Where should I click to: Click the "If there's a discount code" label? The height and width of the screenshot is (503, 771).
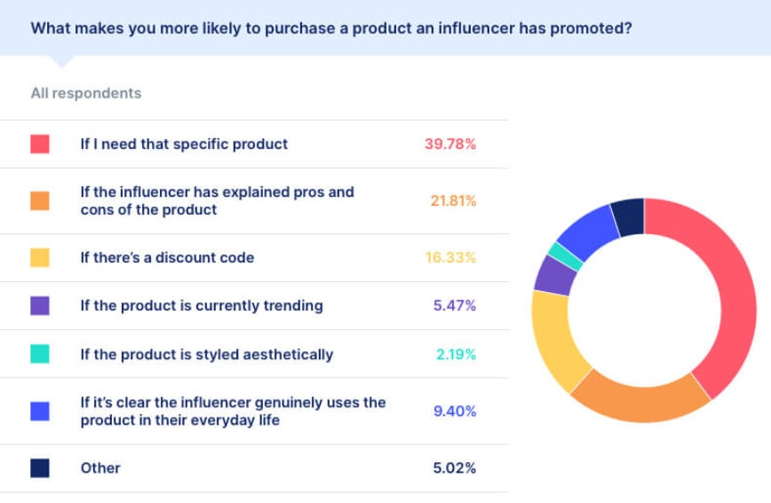[x=167, y=258]
